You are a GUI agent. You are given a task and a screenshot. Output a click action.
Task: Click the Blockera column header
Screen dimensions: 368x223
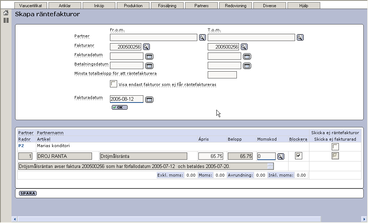pyautogui.click(x=298, y=139)
